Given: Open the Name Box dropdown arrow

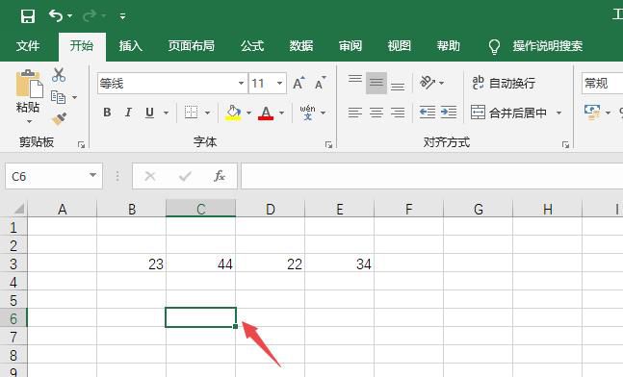Looking at the screenshot, I should (93, 175).
